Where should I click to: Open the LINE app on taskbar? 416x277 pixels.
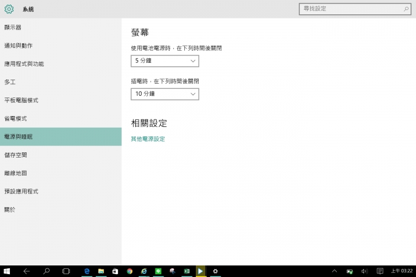158,271
